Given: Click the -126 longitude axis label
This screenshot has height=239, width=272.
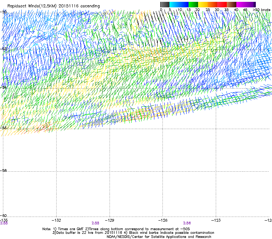Looking at the screenshot, I should (x=163, y=220).
